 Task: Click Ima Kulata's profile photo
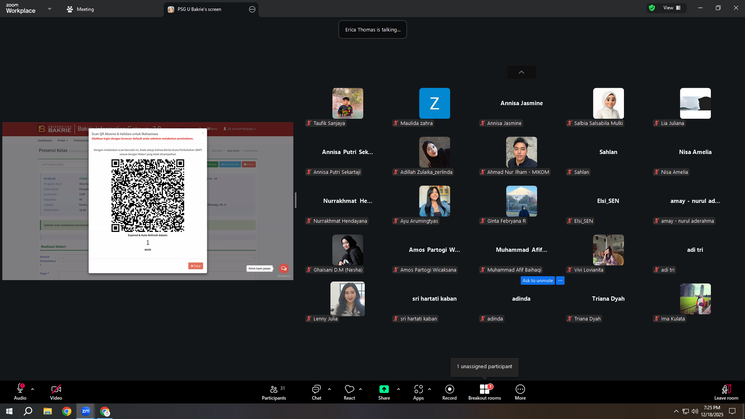[x=695, y=299]
